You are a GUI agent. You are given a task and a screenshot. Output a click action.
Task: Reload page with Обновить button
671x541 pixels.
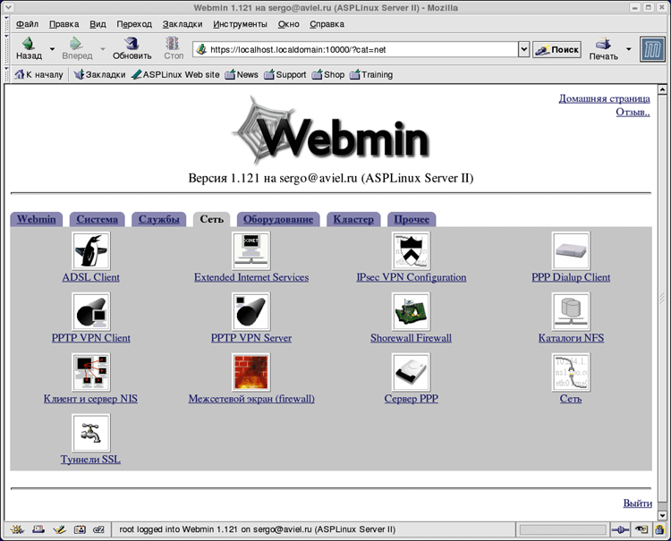coord(132,49)
